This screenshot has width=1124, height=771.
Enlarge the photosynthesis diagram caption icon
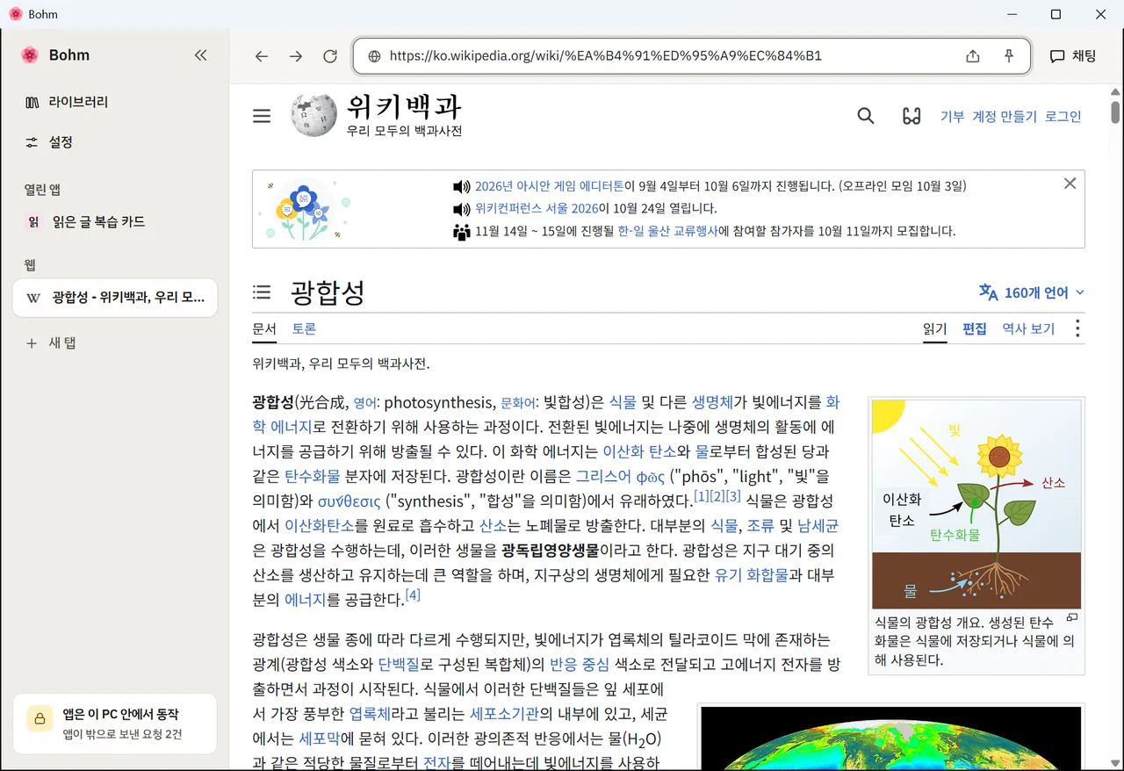pos(1072,617)
